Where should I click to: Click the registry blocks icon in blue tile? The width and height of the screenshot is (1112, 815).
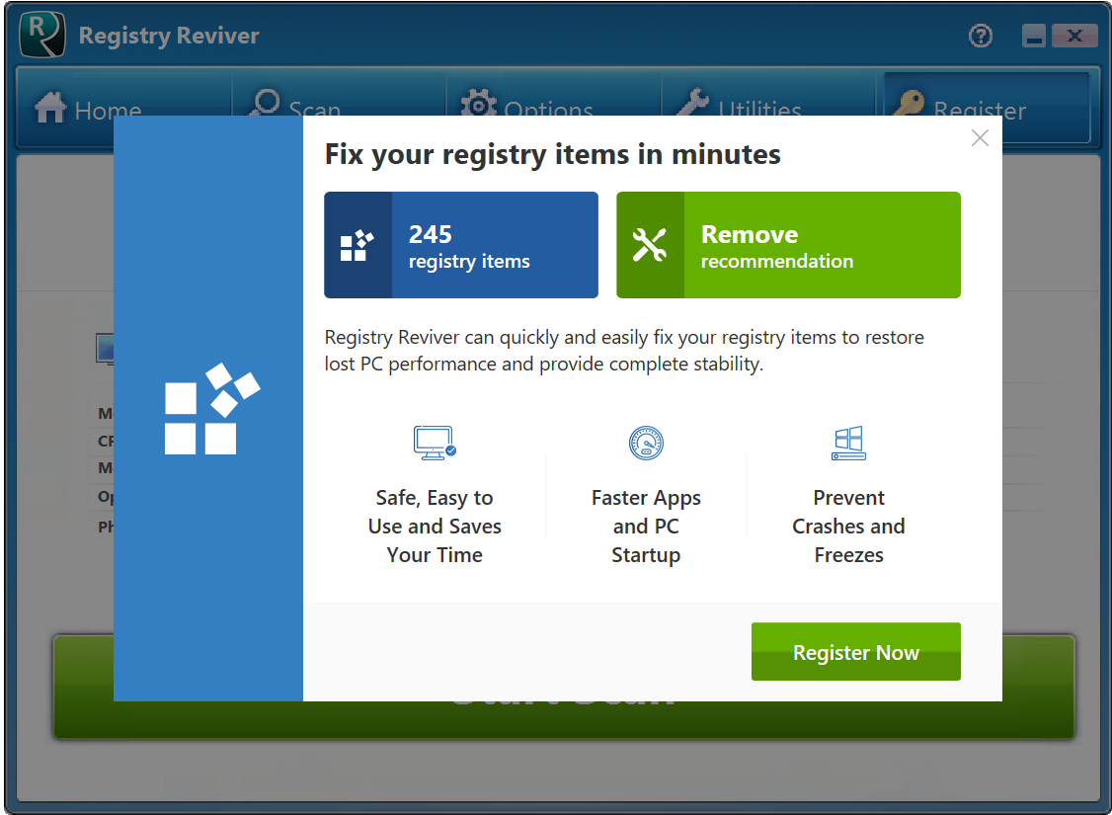(x=357, y=245)
